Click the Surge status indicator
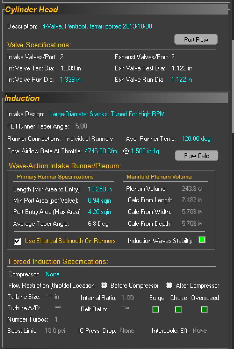 (x=156, y=309)
